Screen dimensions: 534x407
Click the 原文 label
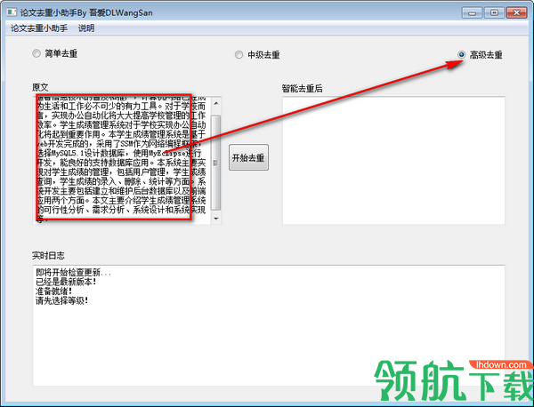(x=40, y=87)
